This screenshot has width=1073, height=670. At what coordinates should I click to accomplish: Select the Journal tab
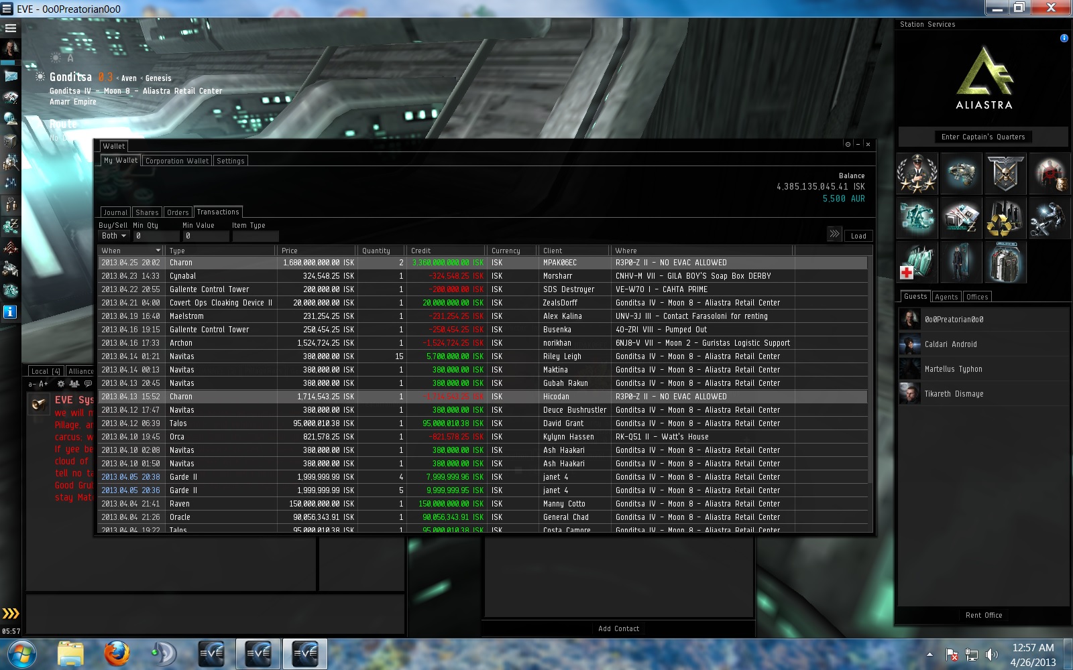(115, 212)
